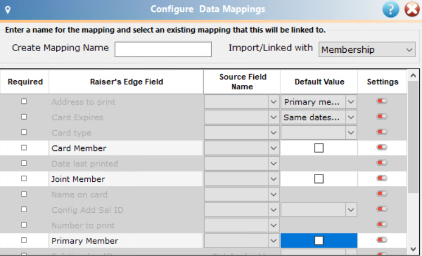Check Required box for Name on card

click(24, 194)
